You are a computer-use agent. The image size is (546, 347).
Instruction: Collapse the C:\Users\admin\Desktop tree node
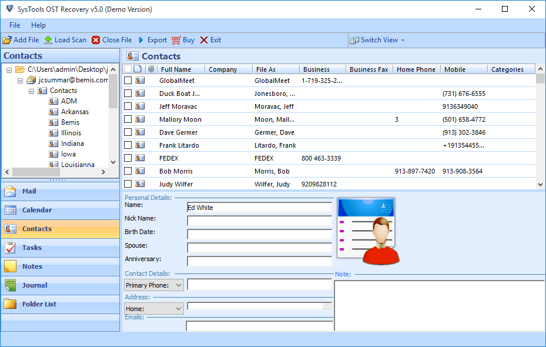click(x=9, y=69)
